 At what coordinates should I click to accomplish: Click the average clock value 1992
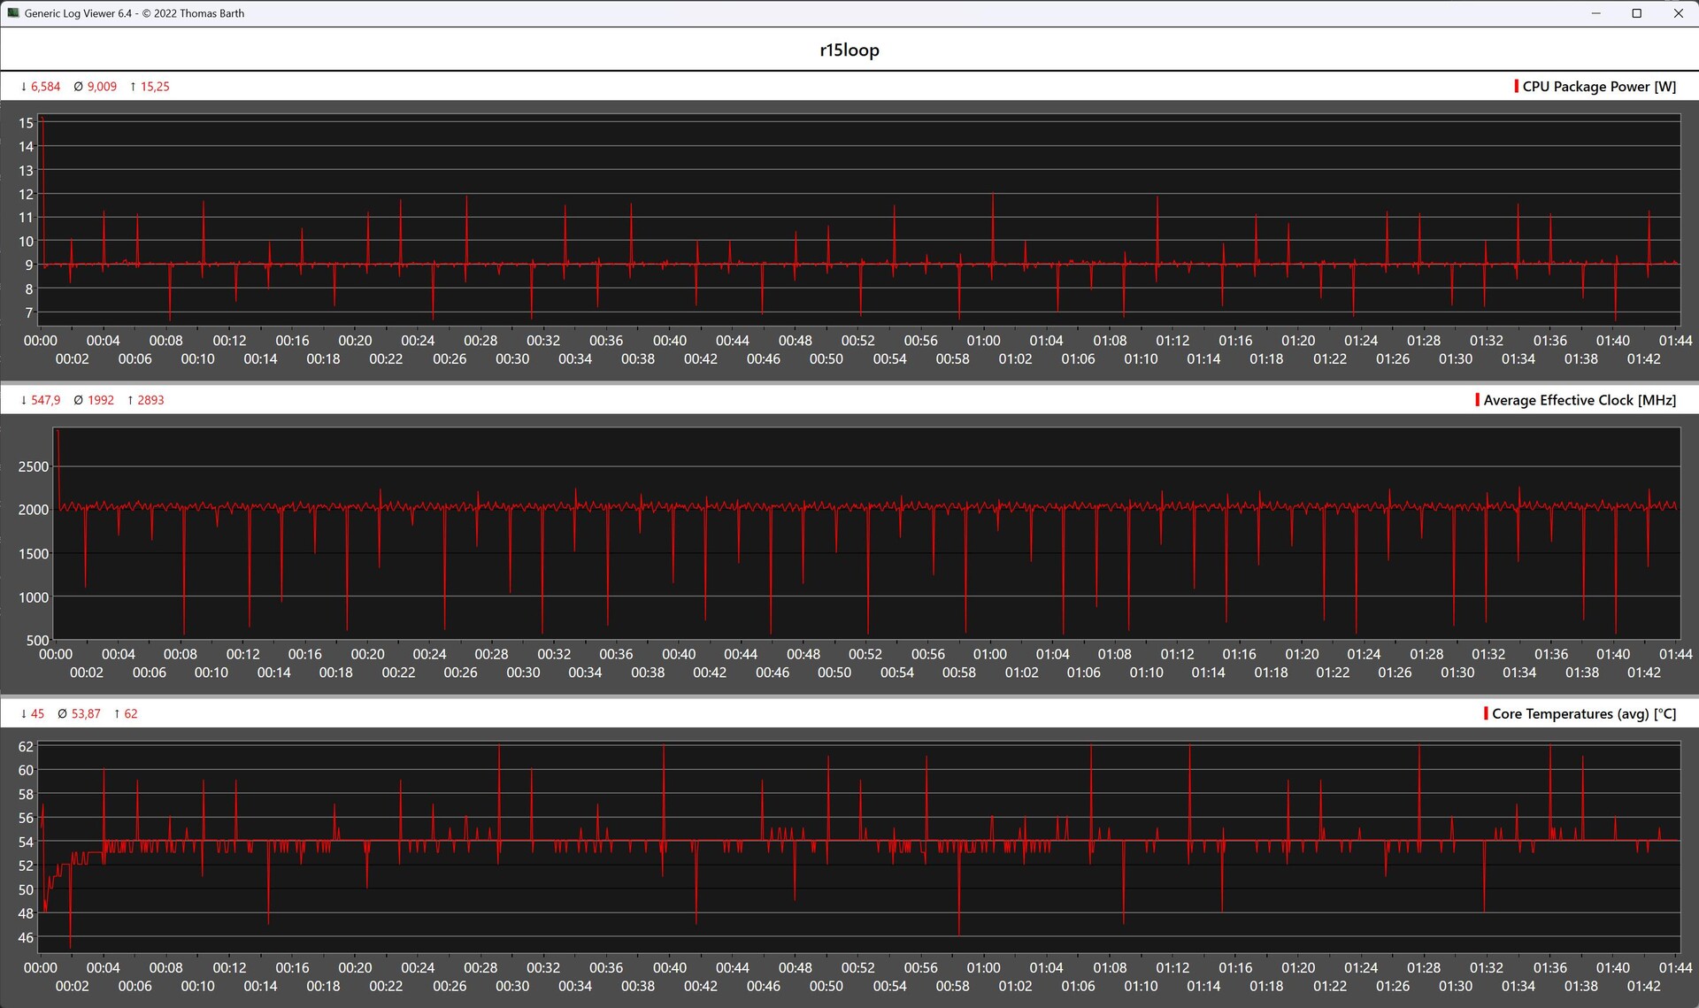(x=101, y=400)
